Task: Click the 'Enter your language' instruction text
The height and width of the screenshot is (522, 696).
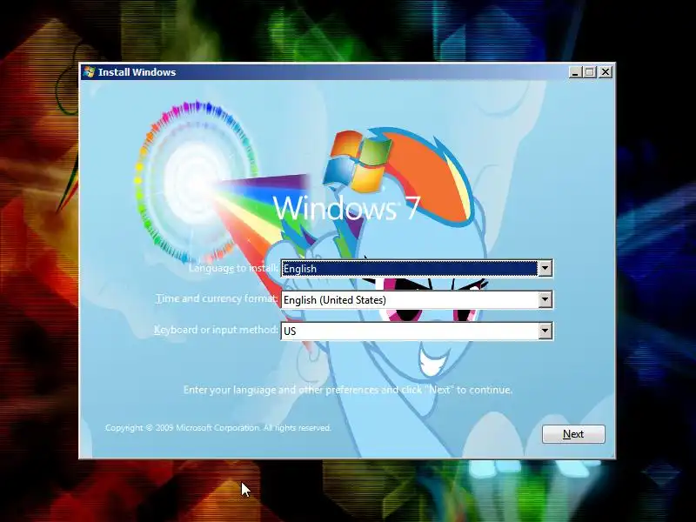Action: coord(348,390)
